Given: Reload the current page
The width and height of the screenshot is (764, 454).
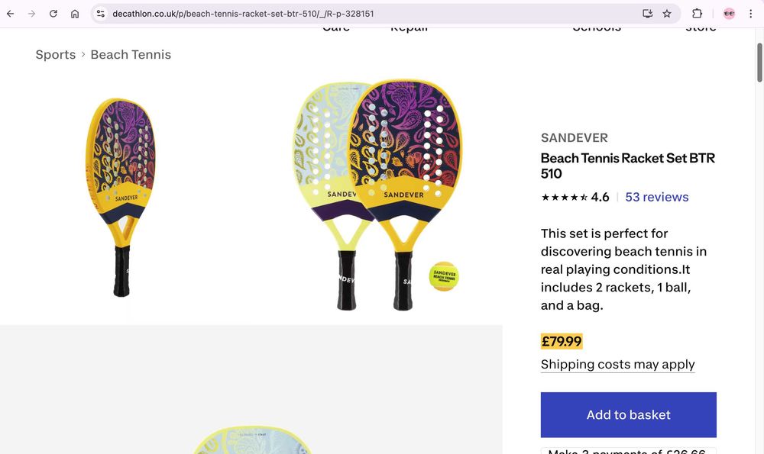Looking at the screenshot, I should coord(53,14).
